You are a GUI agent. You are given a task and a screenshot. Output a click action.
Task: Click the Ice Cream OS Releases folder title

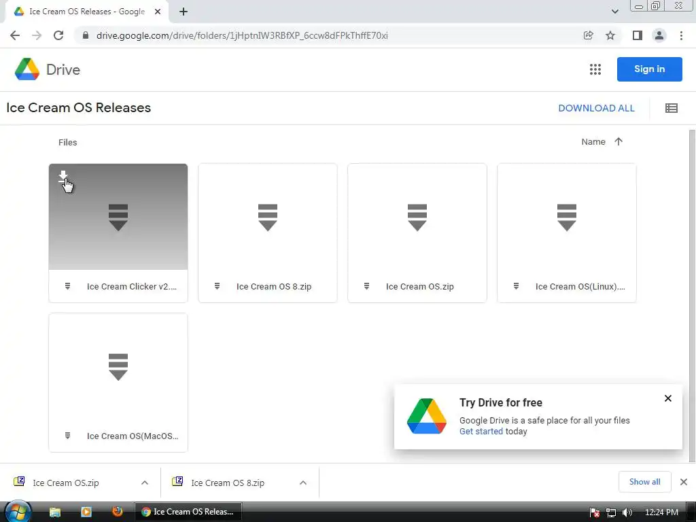[79, 108]
